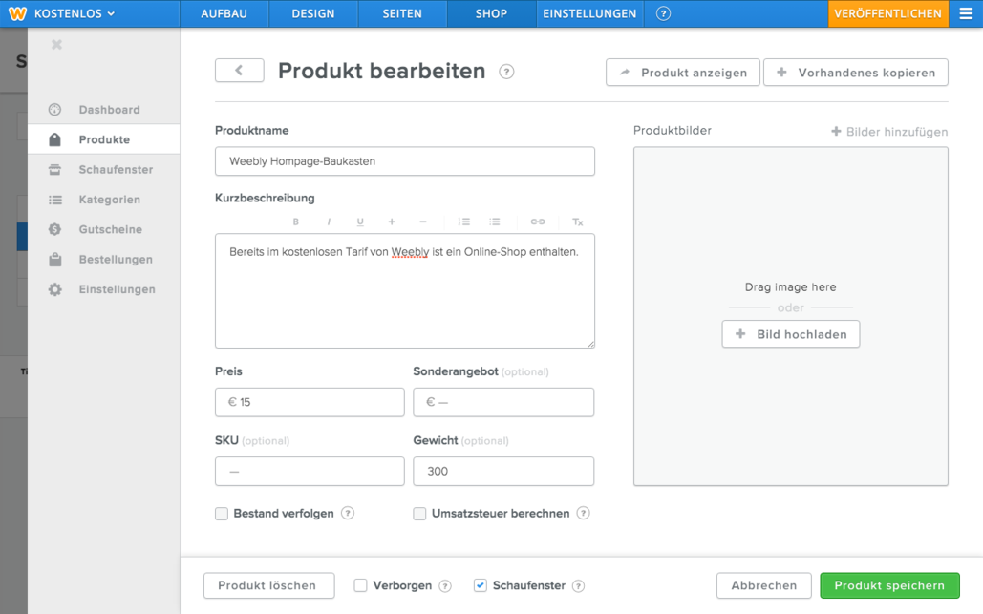Decrease text size with minus icon
This screenshot has height=614, width=983.
coord(423,222)
